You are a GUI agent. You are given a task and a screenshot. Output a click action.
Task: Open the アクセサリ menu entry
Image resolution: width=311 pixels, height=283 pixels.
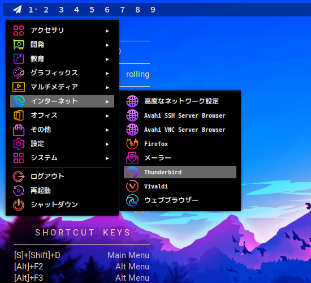pyautogui.click(x=62, y=31)
